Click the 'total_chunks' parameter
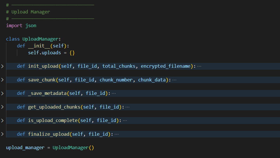This screenshot has height=158, width=280. pyautogui.click(x=119, y=66)
